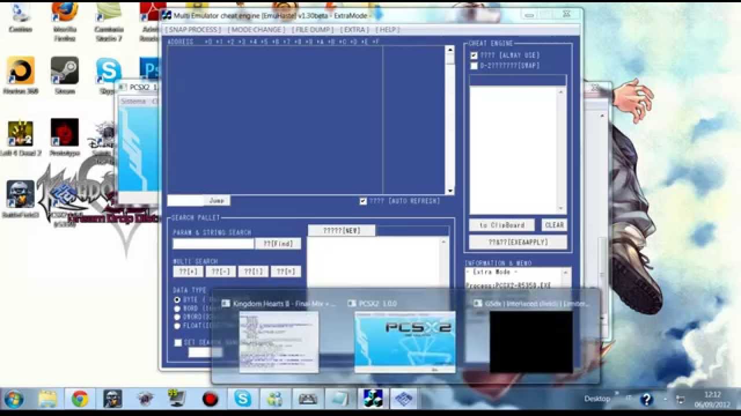Select the [NEW] search results tab
This screenshot has height=416, width=741.
point(342,231)
